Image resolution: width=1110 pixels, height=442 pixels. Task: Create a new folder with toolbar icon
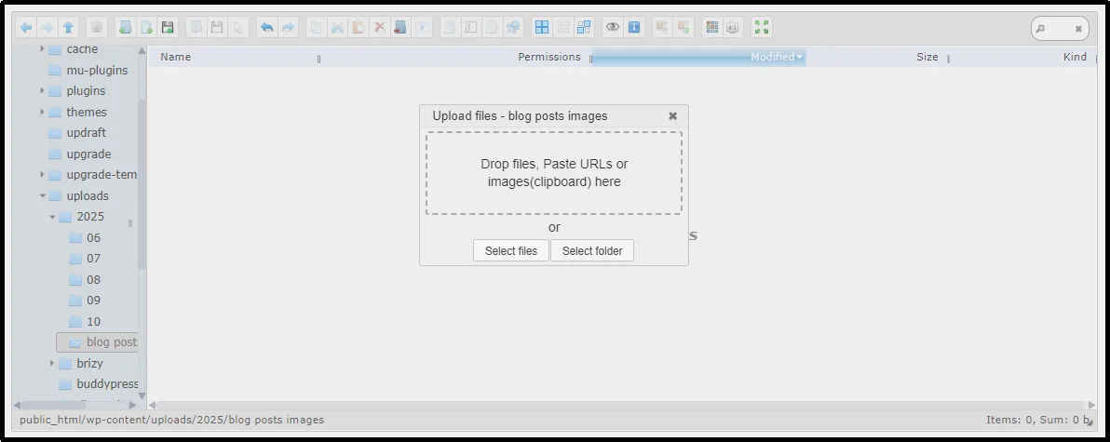(x=126, y=28)
